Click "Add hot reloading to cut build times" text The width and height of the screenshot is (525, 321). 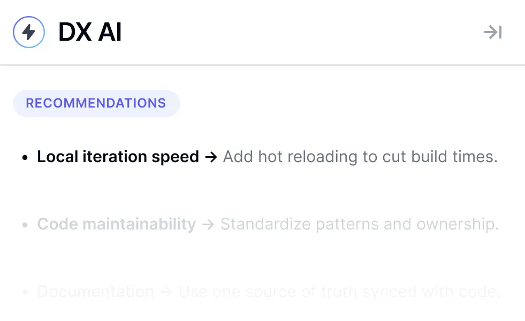click(360, 157)
